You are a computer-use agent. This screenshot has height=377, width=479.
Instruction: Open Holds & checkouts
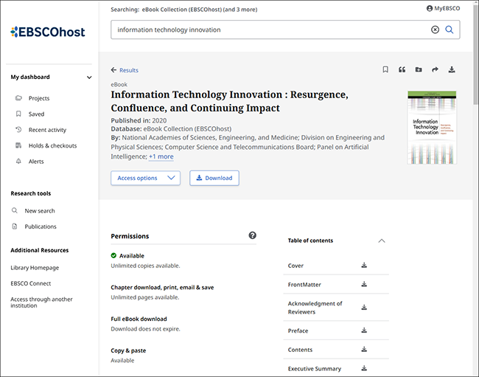tap(52, 145)
